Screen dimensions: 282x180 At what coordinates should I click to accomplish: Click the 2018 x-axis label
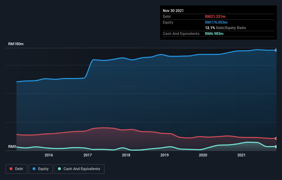[126, 155]
